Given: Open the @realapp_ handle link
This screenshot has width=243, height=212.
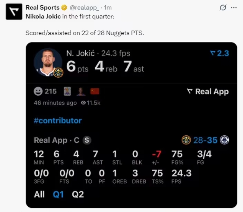Looking at the screenshot, I should 85,8.
